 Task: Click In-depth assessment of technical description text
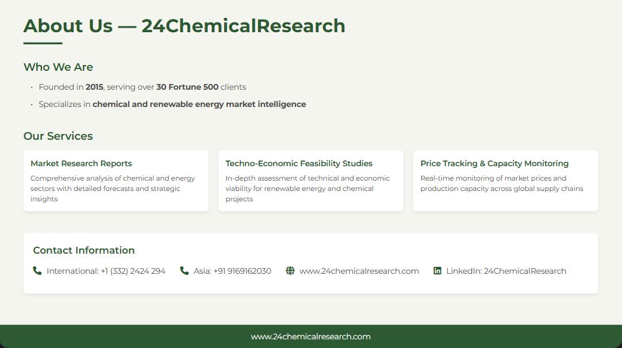point(308,189)
